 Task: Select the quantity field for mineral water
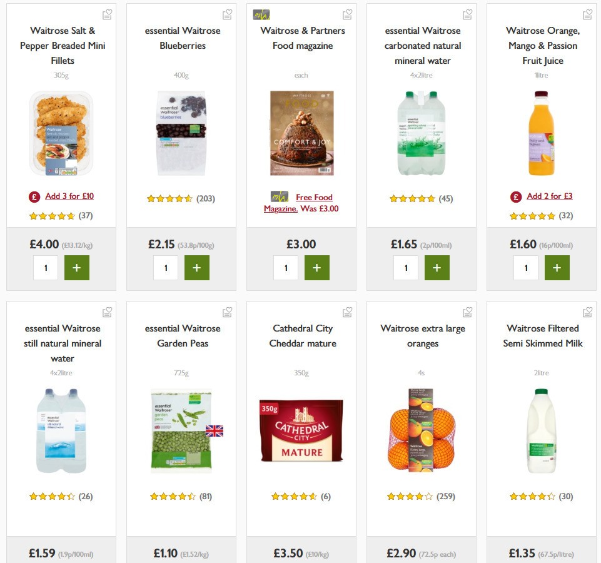point(405,267)
